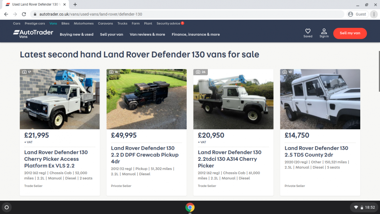Open the Prestige cars section
This screenshot has width=380, height=214.
tap(35, 24)
